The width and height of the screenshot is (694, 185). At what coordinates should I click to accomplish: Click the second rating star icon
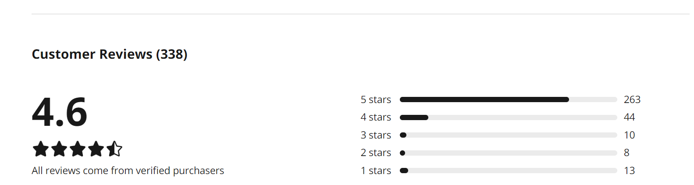click(x=59, y=149)
